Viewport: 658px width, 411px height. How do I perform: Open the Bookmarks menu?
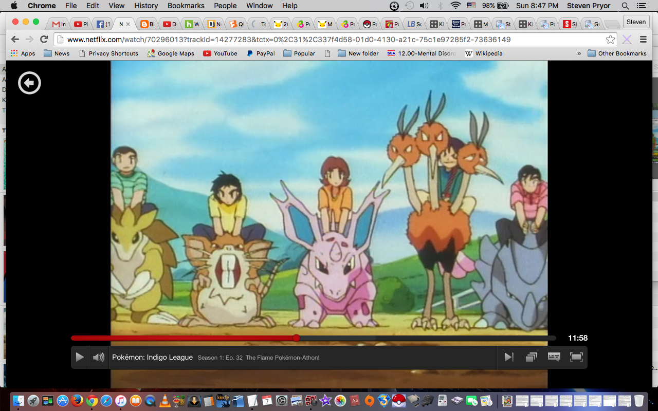pyautogui.click(x=186, y=6)
